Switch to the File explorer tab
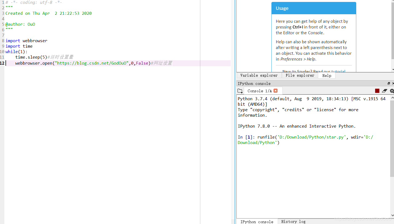 coord(300,75)
